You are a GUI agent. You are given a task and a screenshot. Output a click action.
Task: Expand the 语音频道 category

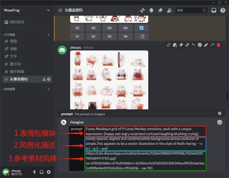click(x=8, y=89)
